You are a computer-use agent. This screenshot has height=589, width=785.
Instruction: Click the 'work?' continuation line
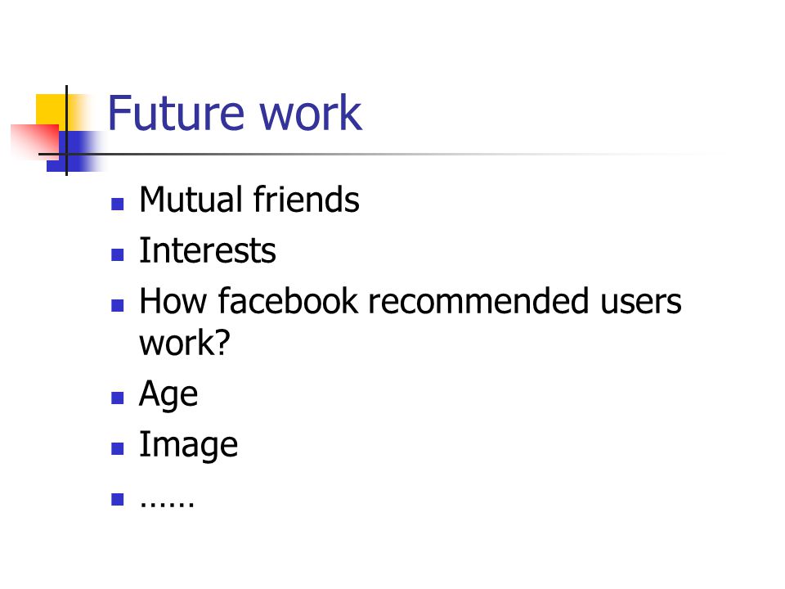coord(184,343)
